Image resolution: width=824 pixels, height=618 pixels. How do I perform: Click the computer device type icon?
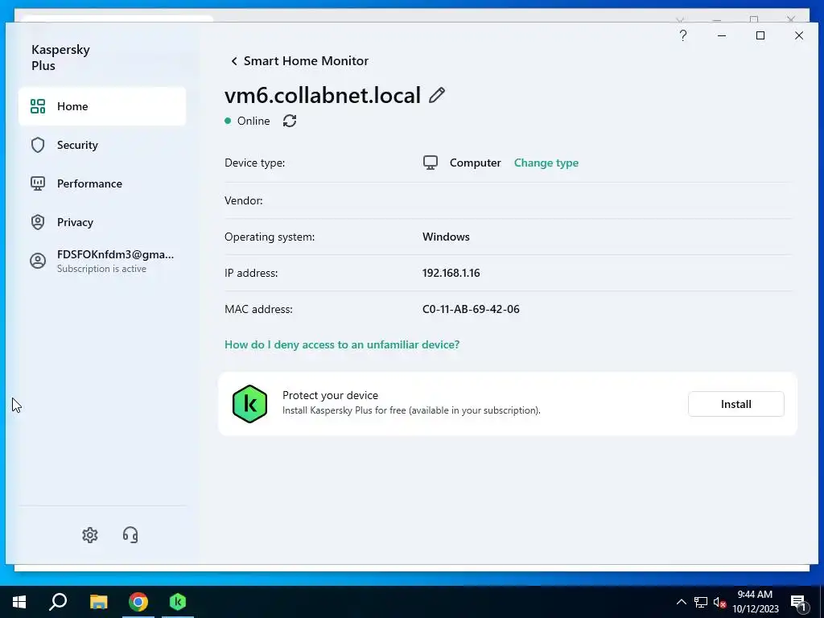[431, 163]
